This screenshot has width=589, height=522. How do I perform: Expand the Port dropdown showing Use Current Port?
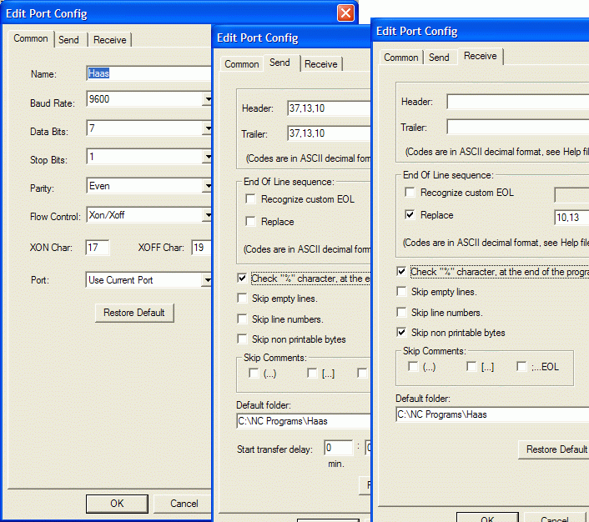pos(208,280)
